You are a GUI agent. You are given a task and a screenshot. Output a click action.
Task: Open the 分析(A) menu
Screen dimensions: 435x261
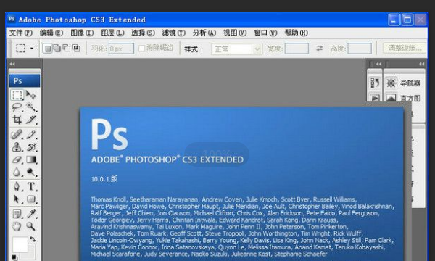tap(204, 33)
